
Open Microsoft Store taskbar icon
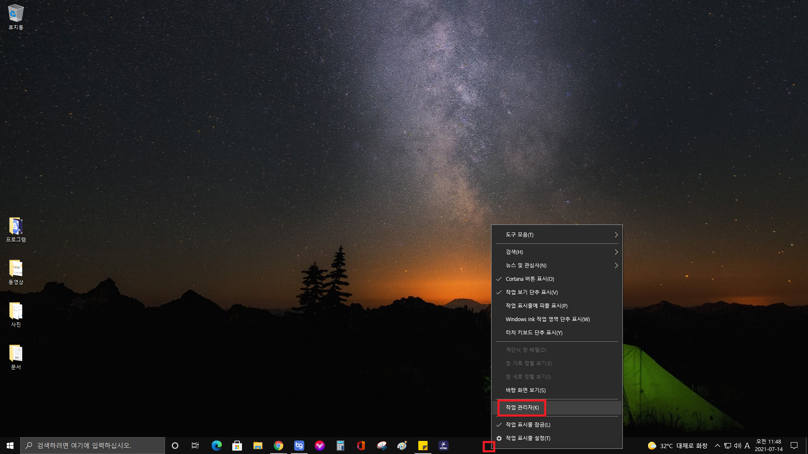(x=237, y=446)
